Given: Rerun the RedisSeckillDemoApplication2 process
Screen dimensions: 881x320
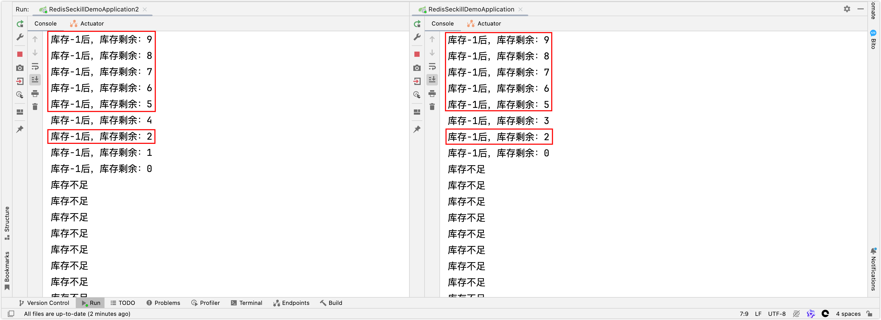Looking at the screenshot, I should (20, 23).
